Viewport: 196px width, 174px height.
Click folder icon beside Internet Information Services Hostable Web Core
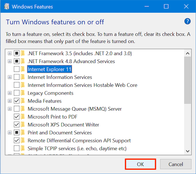[x=23, y=85]
